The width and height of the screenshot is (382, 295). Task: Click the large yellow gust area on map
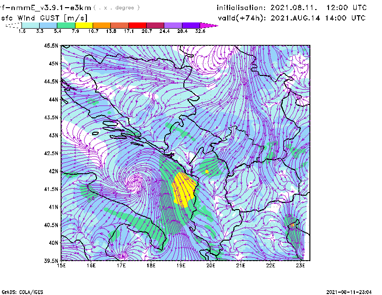tap(183, 189)
